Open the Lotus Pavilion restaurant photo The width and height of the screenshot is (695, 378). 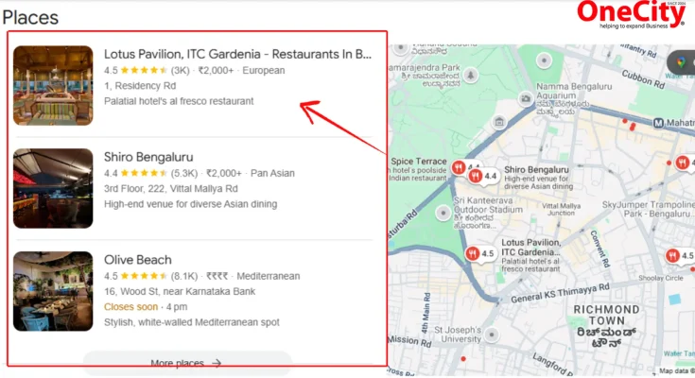[x=53, y=85]
